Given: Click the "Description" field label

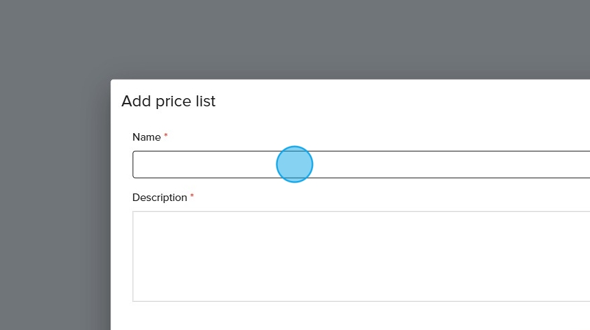Looking at the screenshot, I should tap(159, 198).
